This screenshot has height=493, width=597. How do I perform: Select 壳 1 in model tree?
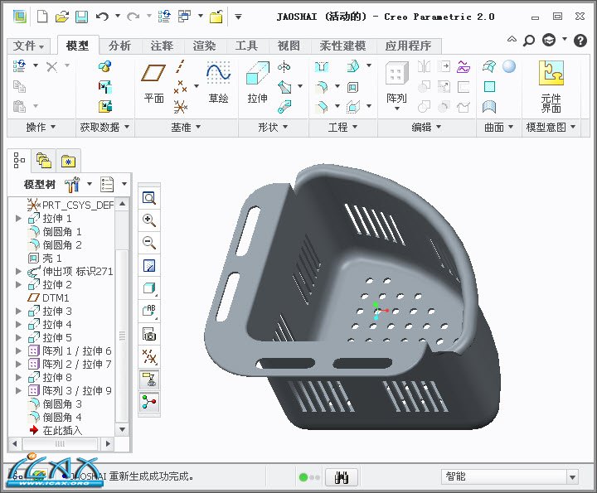pos(45,259)
